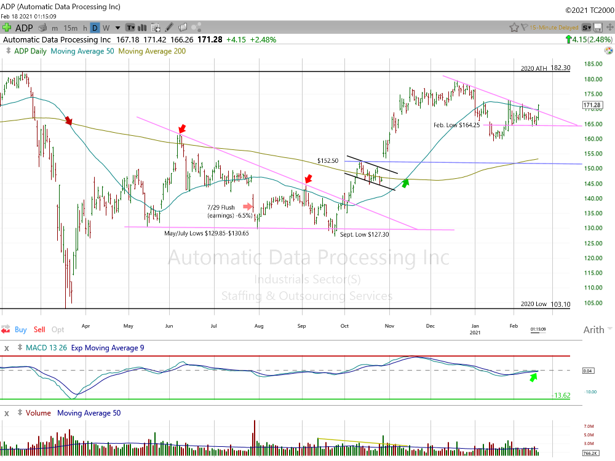Click the Buy button
Viewport: 615px width, 461px height.
click(x=21, y=329)
